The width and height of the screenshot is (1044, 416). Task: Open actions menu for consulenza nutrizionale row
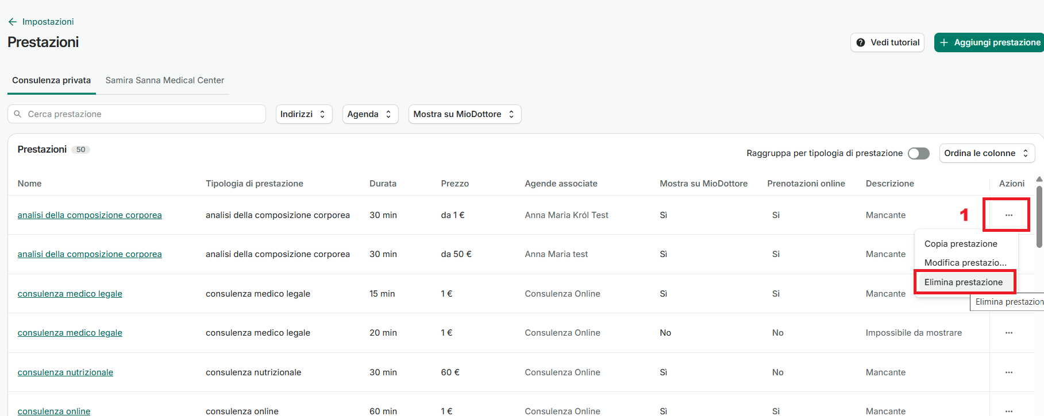[1009, 372]
